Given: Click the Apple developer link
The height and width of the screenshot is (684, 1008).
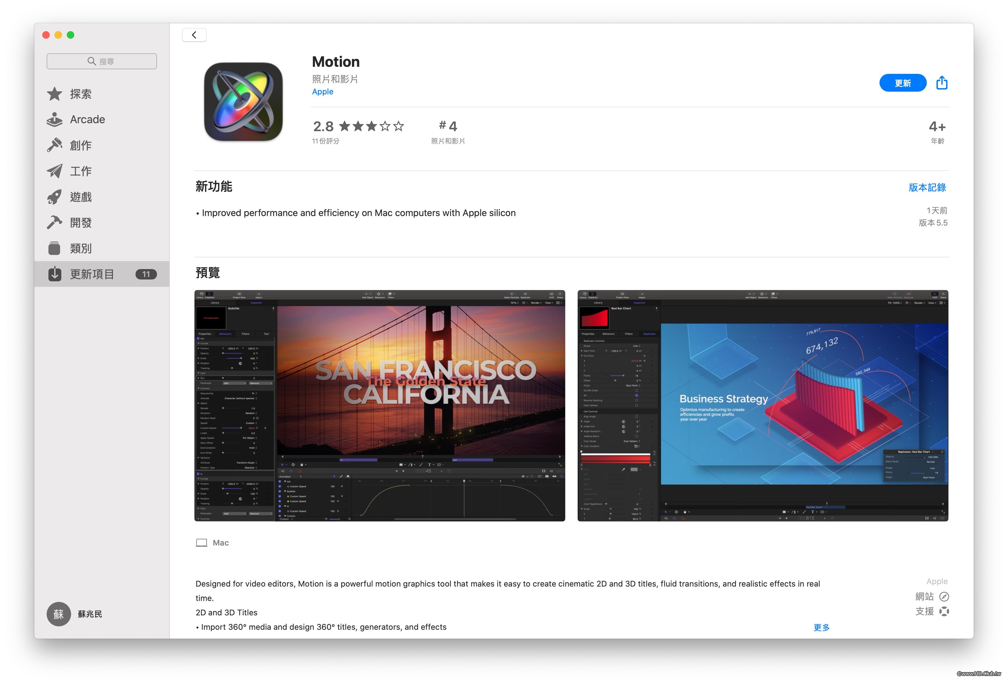Looking at the screenshot, I should [x=322, y=92].
